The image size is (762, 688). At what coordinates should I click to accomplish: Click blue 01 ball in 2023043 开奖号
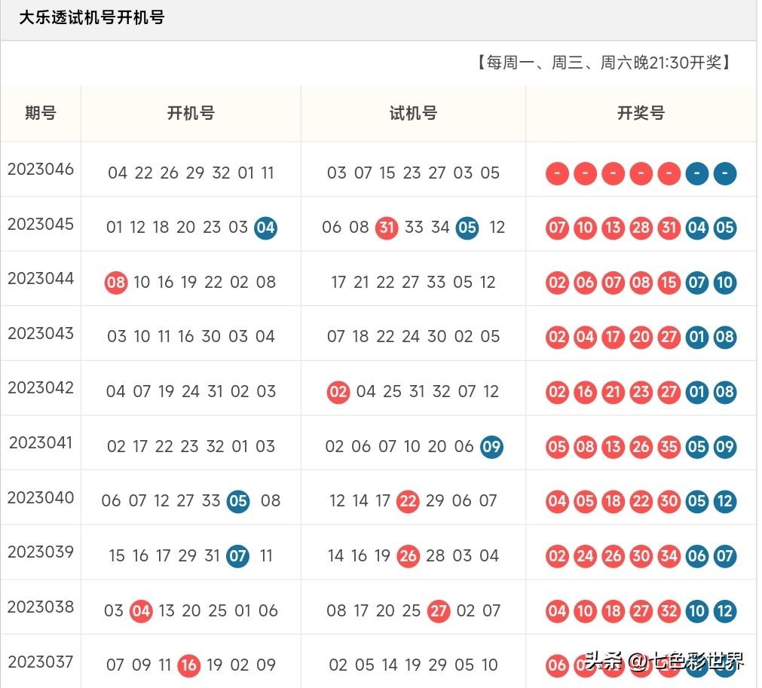(x=697, y=337)
